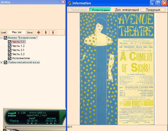Collapse the Вилла "Белый конь" tree node

(x=2, y=38)
